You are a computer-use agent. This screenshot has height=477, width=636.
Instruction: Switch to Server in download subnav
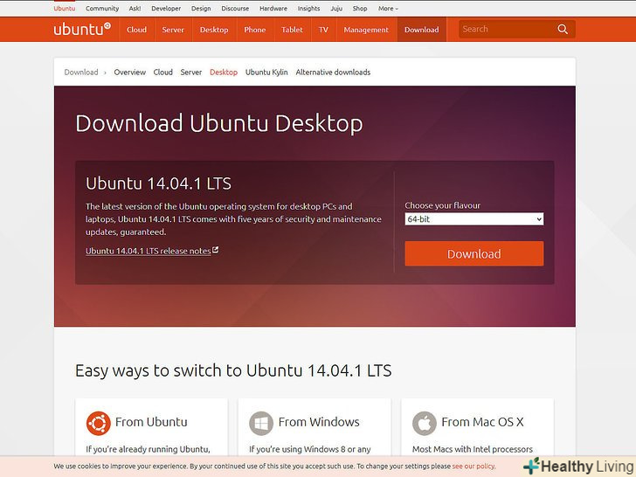tap(191, 73)
